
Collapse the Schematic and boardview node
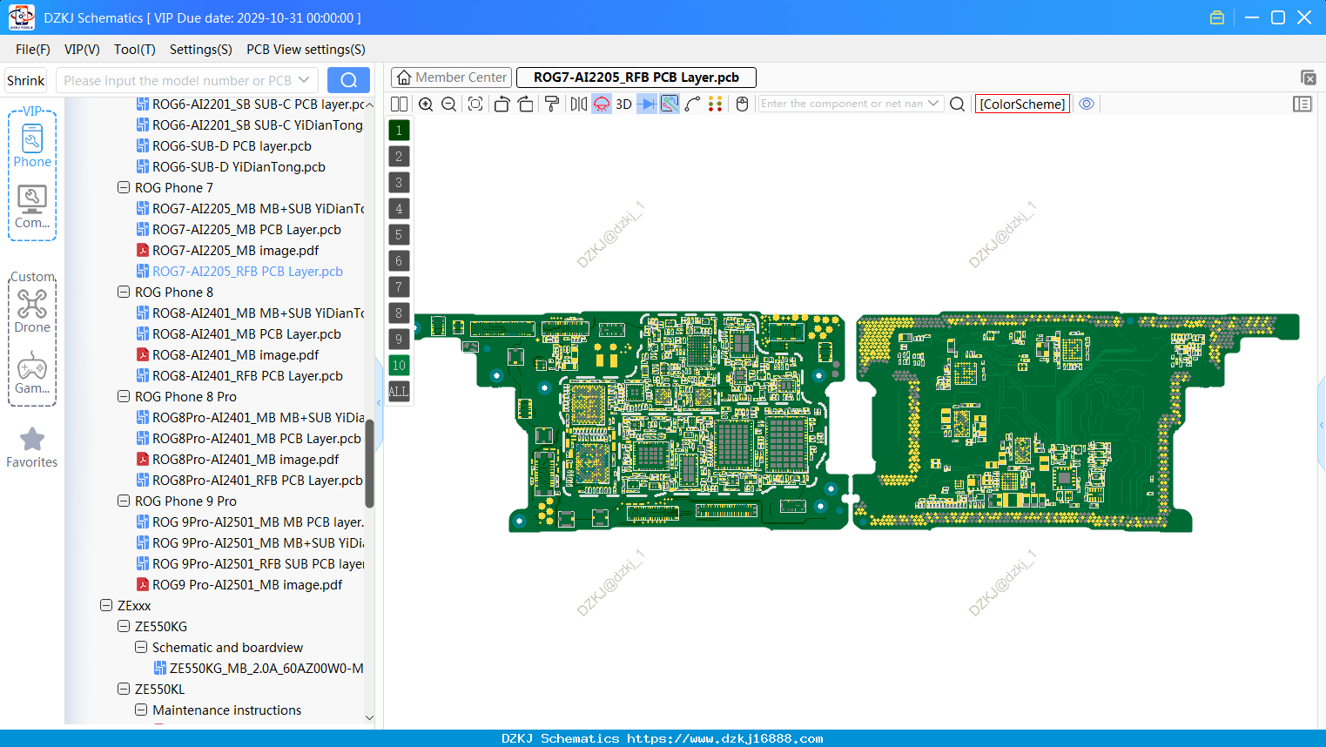pos(141,647)
